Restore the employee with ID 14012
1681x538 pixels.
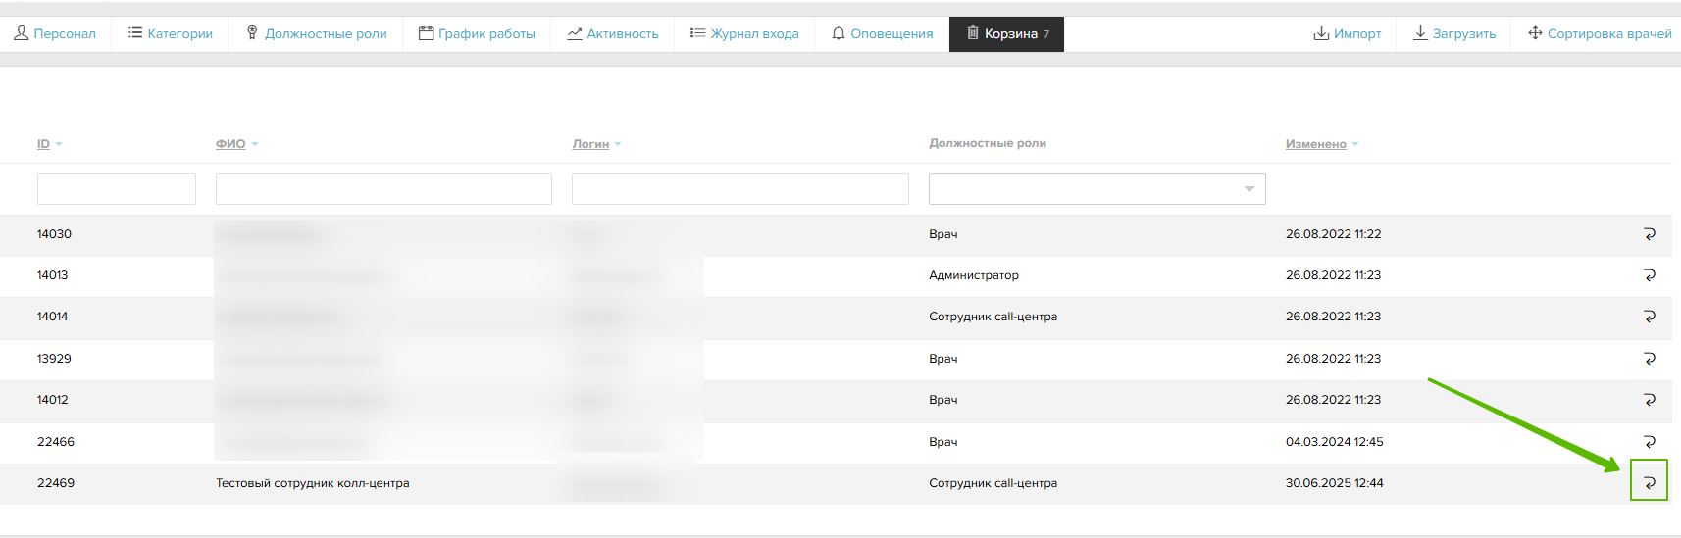(1649, 400)
